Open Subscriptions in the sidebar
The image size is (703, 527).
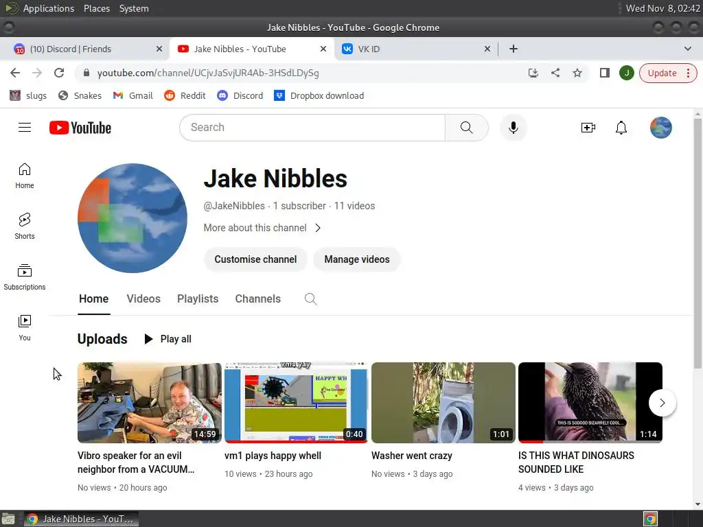[25, 277]
